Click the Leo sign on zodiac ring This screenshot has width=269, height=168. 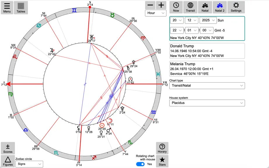pos(15,56)
